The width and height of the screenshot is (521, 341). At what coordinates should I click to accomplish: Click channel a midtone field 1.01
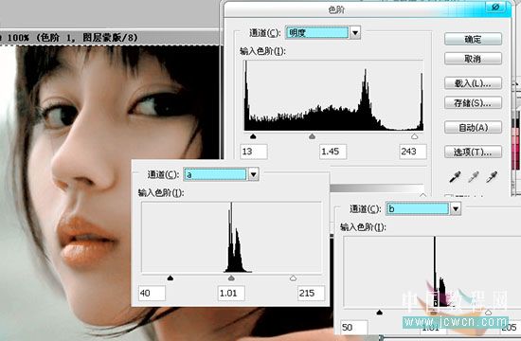pos(231,293)
